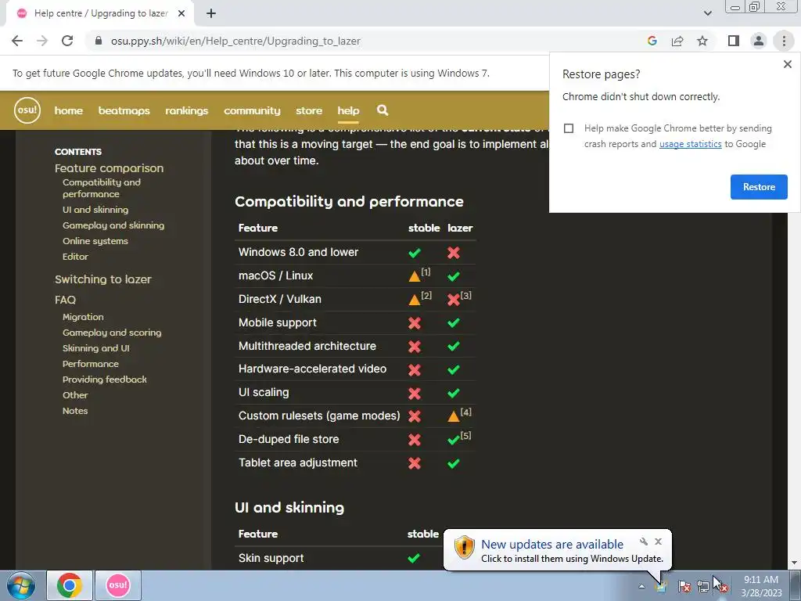Open the community menu item

(252, 110)
